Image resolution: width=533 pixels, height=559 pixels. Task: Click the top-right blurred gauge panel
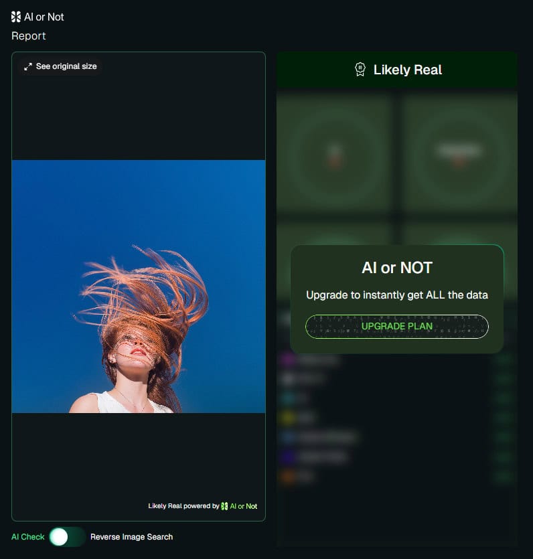tap(459, 152)
